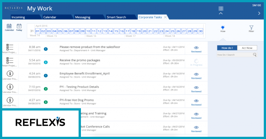The width and height of the screenshot is (266, 139).
Task: Click the SM100 user label
Action: click(256, 5)
